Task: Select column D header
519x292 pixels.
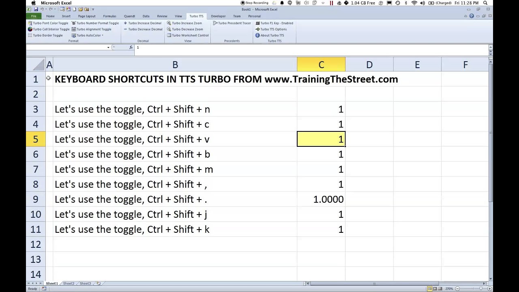Action: click(x=369, y=65)
